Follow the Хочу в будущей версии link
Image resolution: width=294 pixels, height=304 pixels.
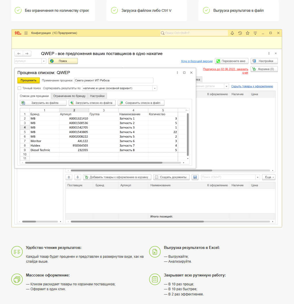[197, 61]
